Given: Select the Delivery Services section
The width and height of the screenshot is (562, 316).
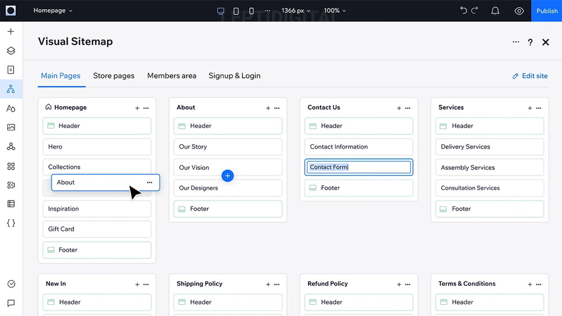Looking at the screenshot, I should coord(490,147).
